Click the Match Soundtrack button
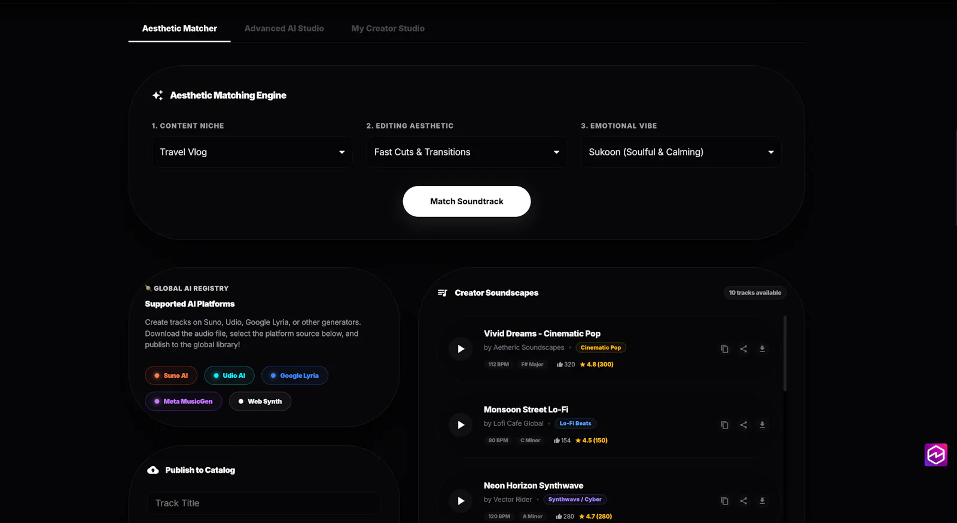 point(467,201)
